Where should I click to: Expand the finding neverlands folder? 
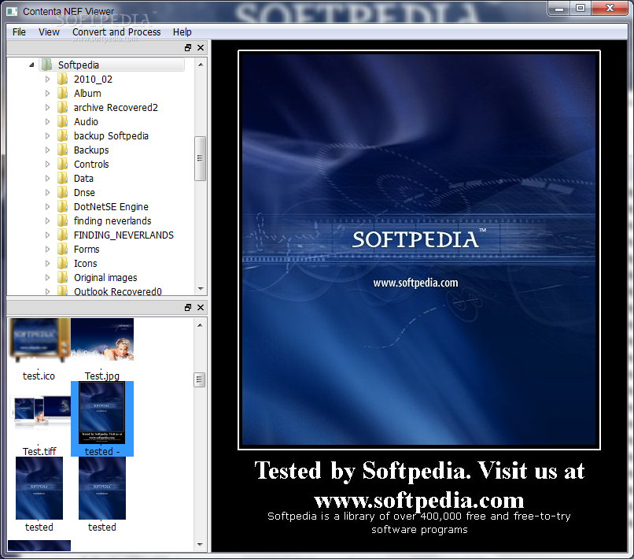tap(47, 220)
